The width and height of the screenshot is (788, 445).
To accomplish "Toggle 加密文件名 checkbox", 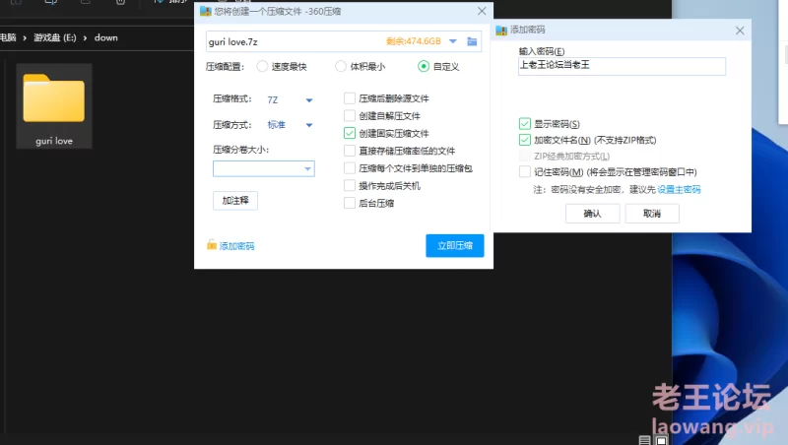I will click(525, 140).
